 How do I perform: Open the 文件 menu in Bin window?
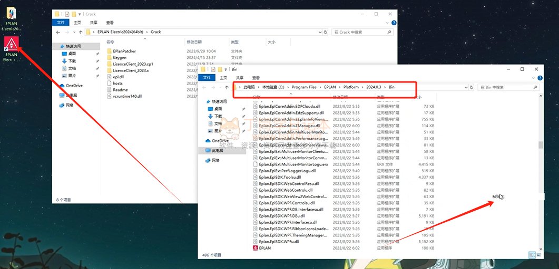point(207,78)
